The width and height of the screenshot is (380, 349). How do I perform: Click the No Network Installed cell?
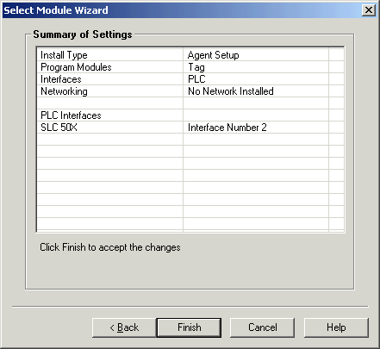[x=256, y=91]
